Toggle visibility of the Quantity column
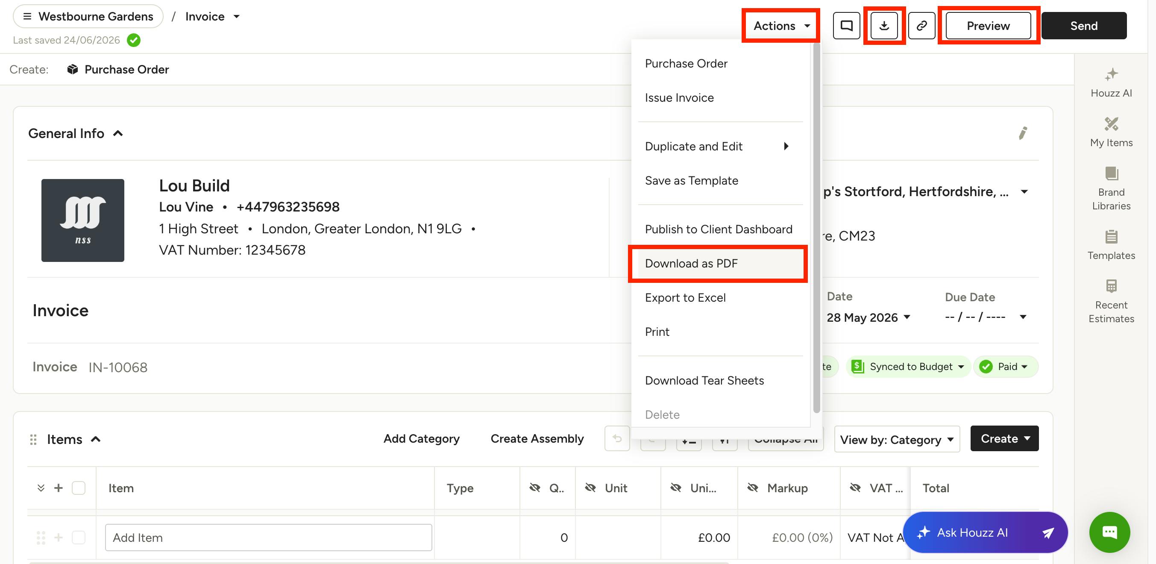The width and height of the screenshot is (1156, 564). tap(534, 488)
